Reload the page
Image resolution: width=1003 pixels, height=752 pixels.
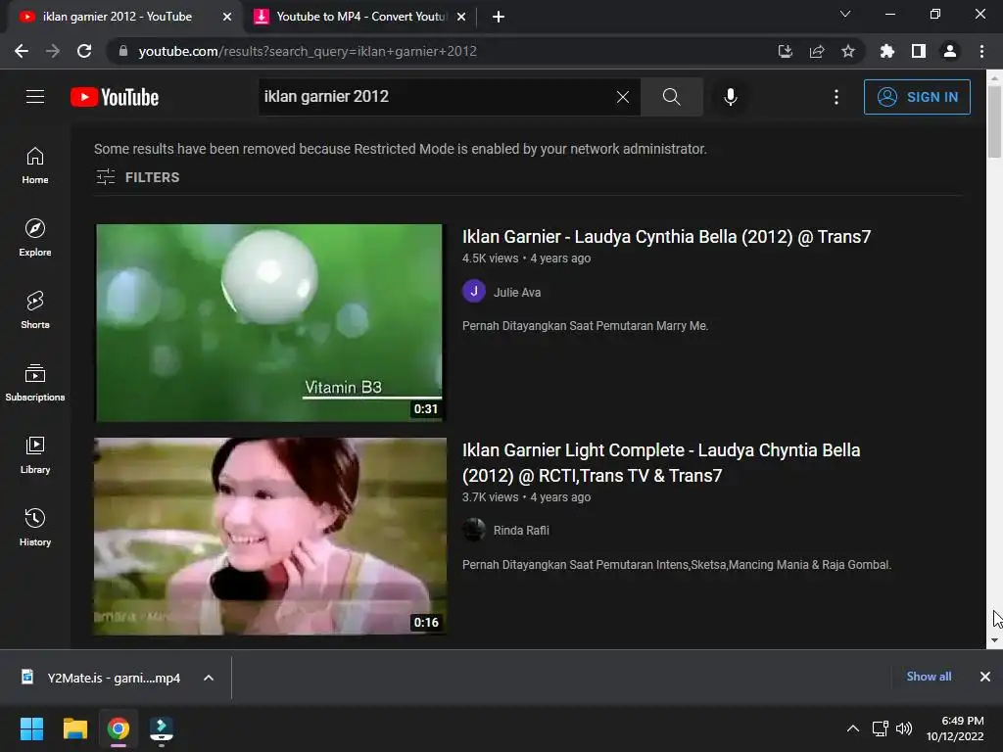(84, 51)
